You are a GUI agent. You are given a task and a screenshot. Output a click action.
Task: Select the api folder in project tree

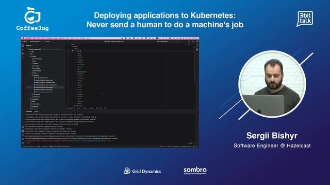click(32, 52)
